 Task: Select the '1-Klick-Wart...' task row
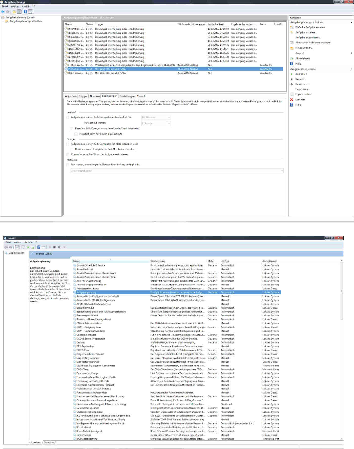(x=174, y=65)
